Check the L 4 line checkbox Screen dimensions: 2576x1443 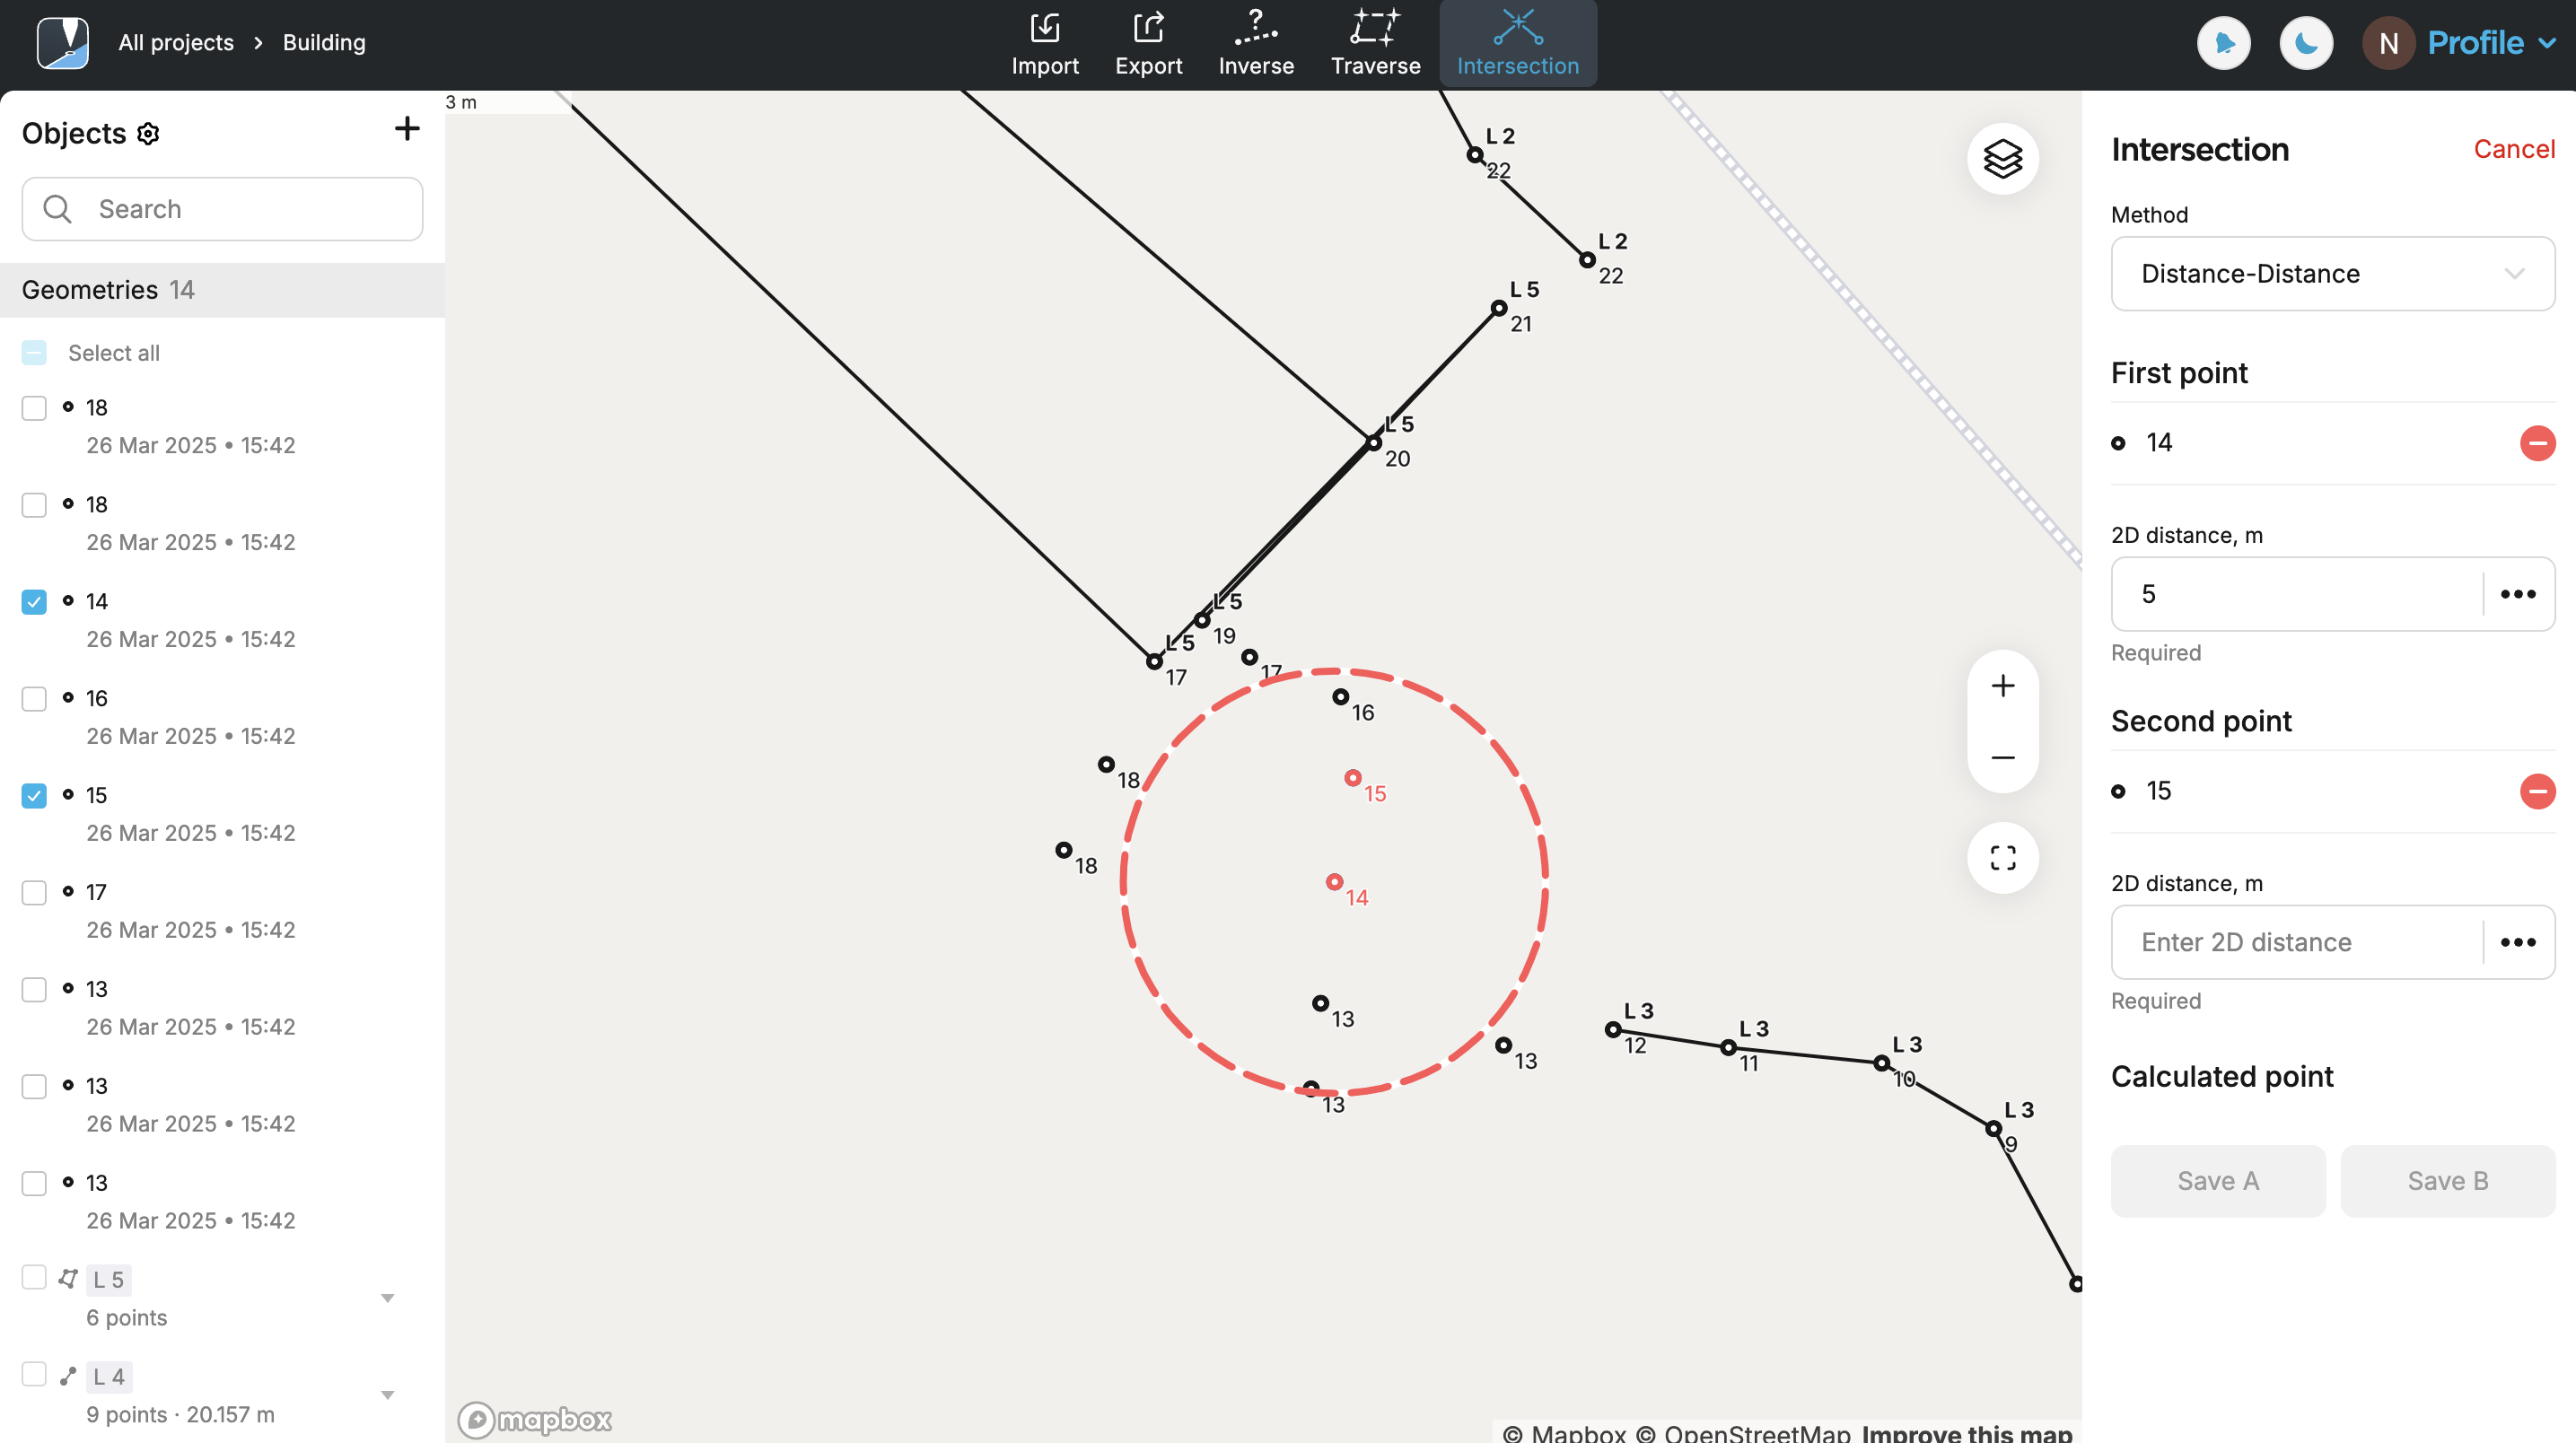pyautogui.click(x=34, y=1374)
